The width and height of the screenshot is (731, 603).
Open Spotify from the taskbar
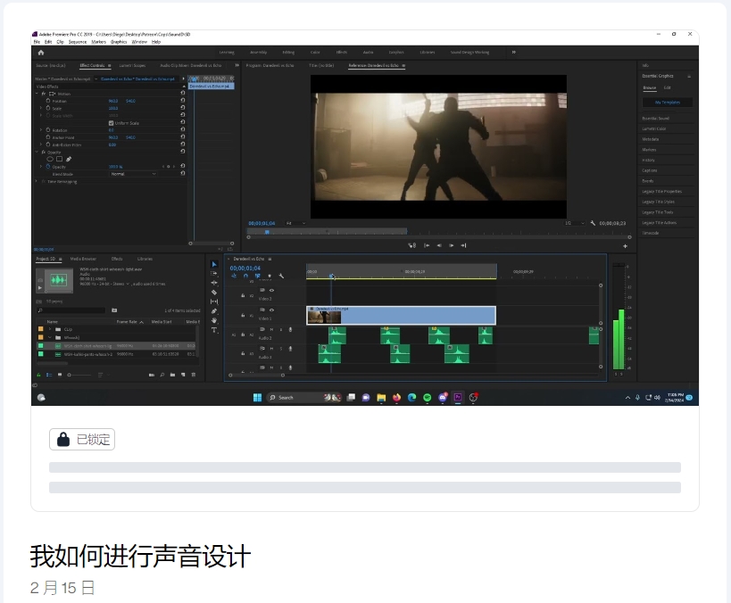[x=427, y=397]
